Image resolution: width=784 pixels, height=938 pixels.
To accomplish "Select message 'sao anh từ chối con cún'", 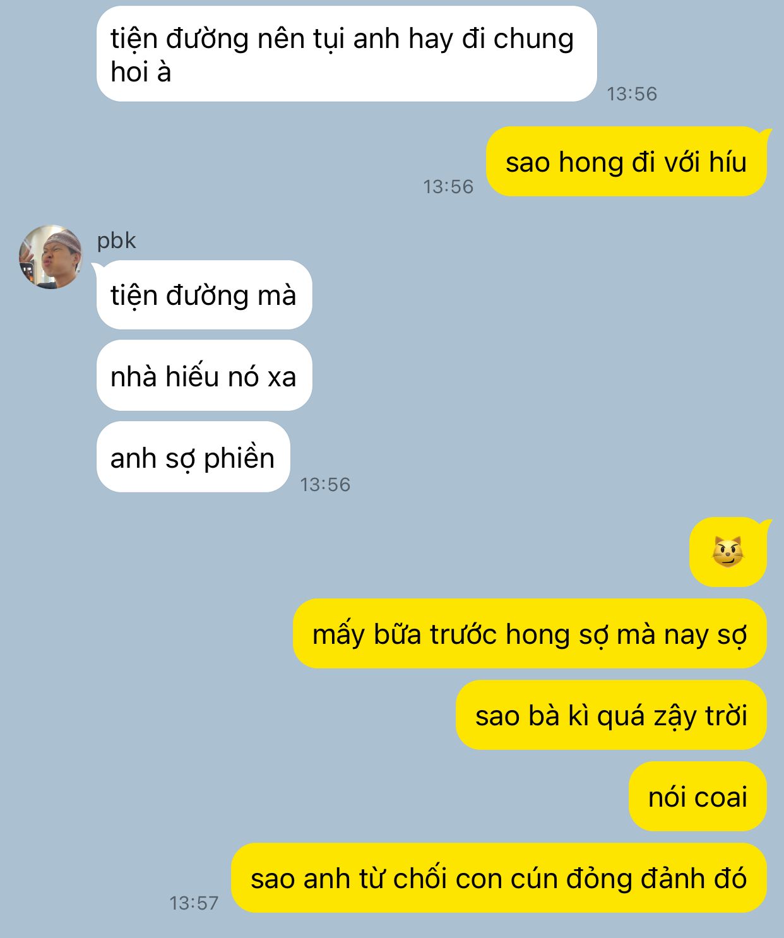I will 499,878.
